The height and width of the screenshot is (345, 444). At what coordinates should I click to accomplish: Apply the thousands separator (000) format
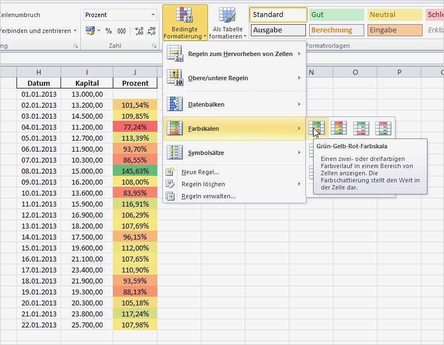[122, 31]
